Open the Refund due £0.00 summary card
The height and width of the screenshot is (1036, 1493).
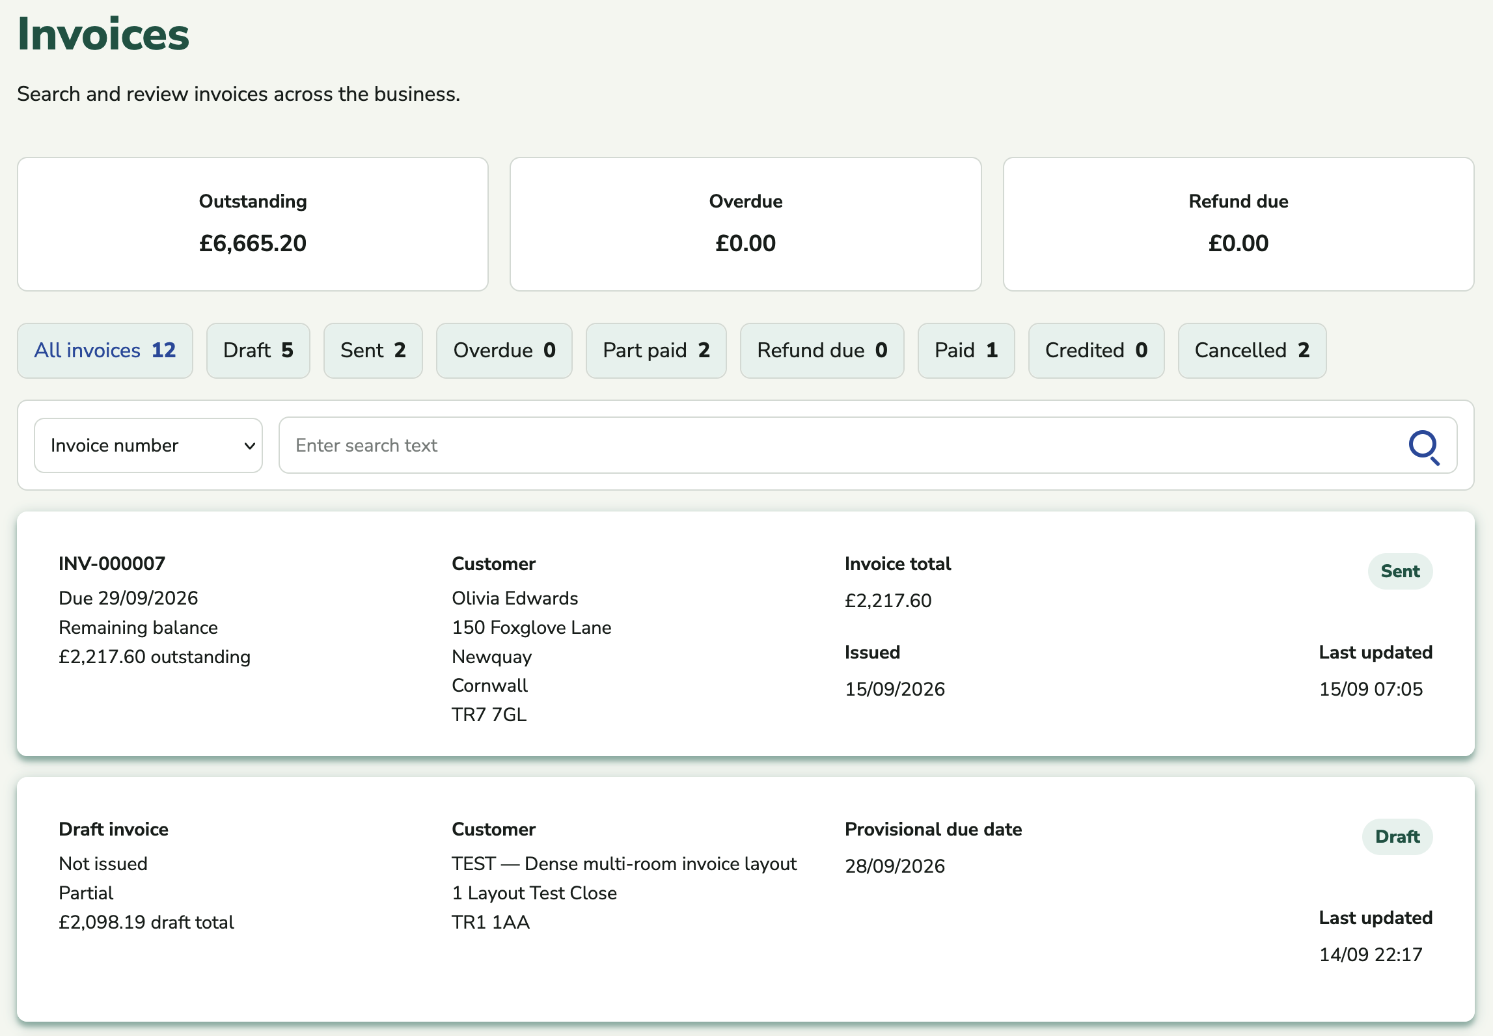pos(1238,224)
